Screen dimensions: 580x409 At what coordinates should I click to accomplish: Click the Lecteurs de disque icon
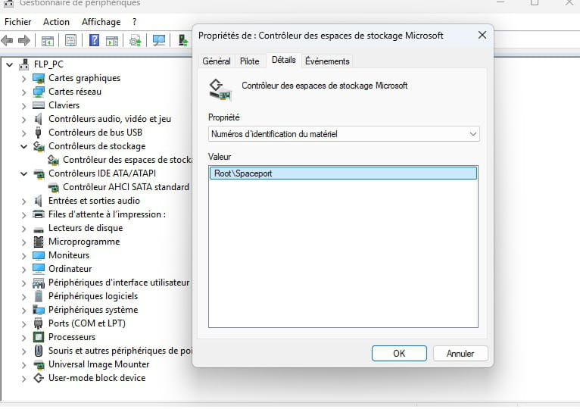pyautogui.click(x=39, y=229)
